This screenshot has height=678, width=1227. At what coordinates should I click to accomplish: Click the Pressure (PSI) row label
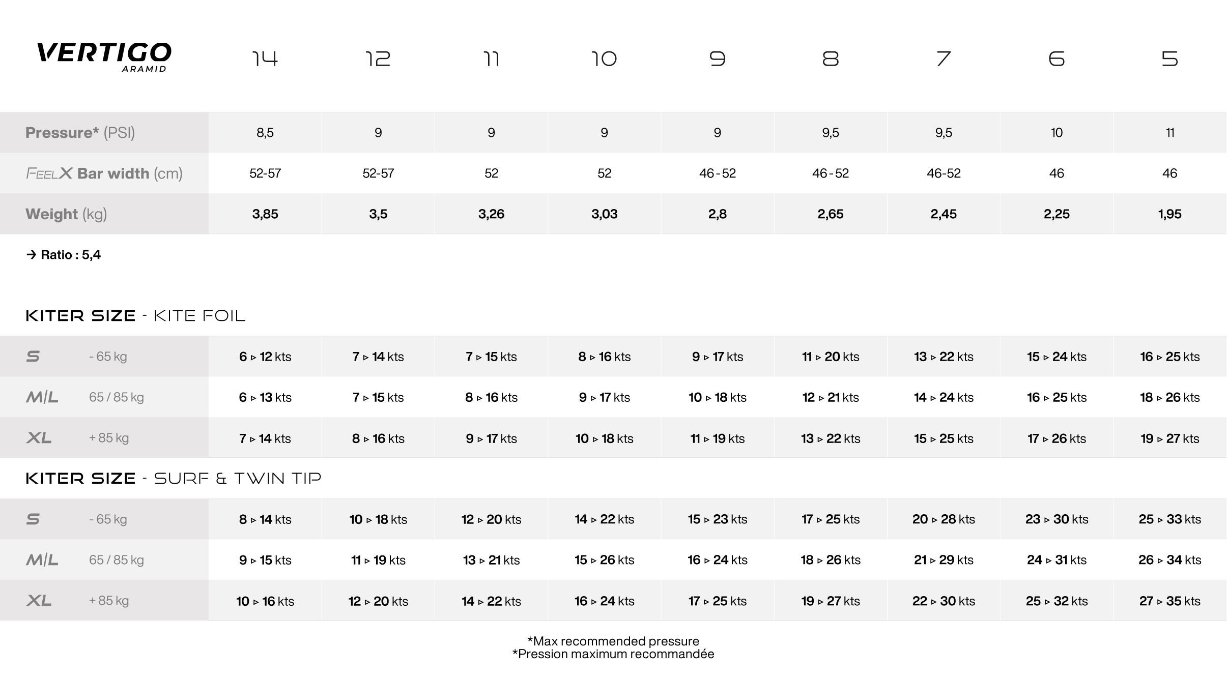80,133
